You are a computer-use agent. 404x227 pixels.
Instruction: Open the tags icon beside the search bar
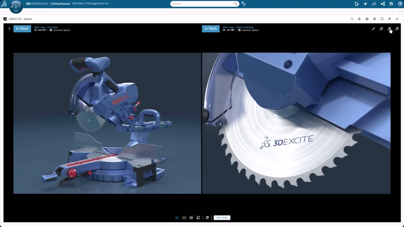tap(244, 4)
